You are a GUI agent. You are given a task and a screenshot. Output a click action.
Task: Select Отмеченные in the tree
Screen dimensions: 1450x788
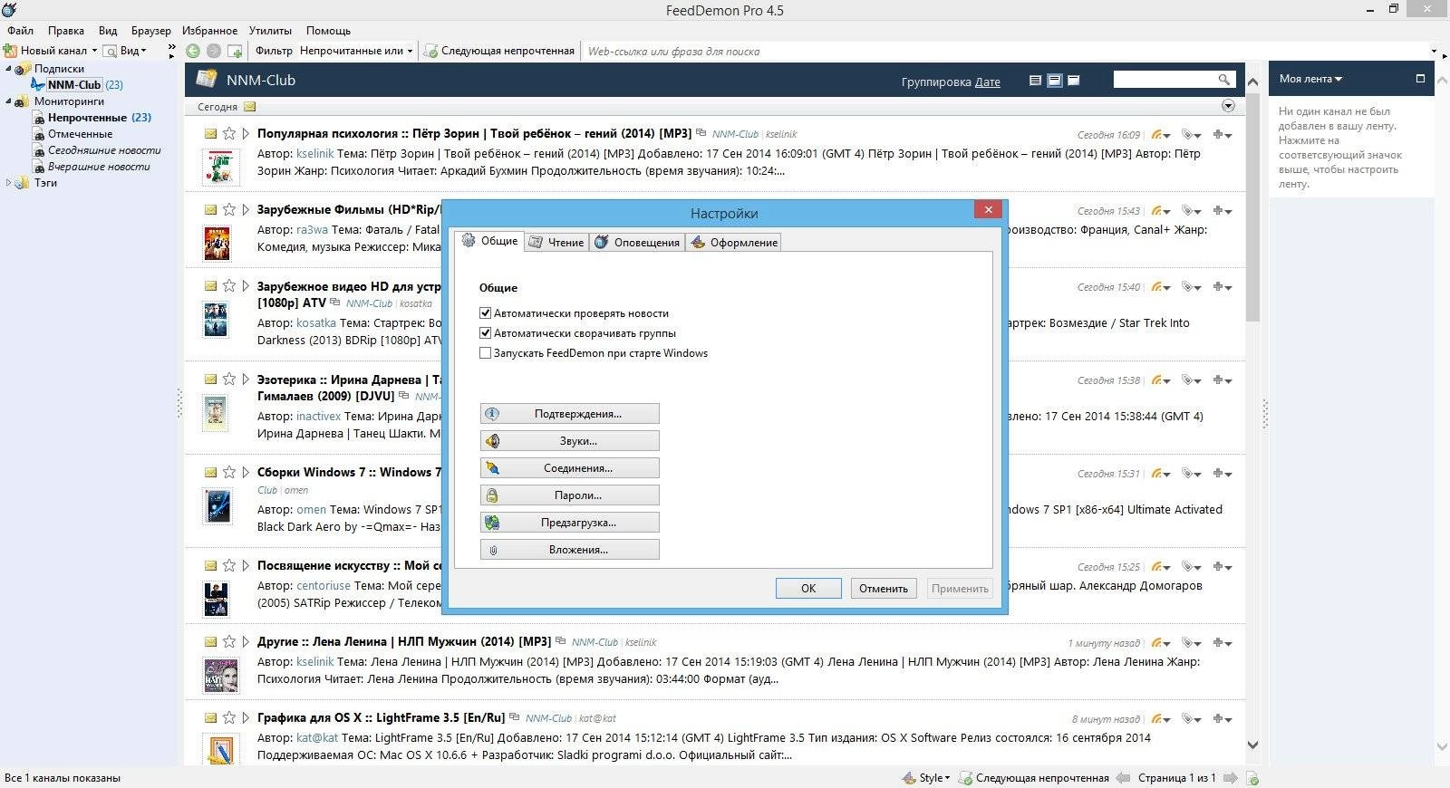(80, 133)
